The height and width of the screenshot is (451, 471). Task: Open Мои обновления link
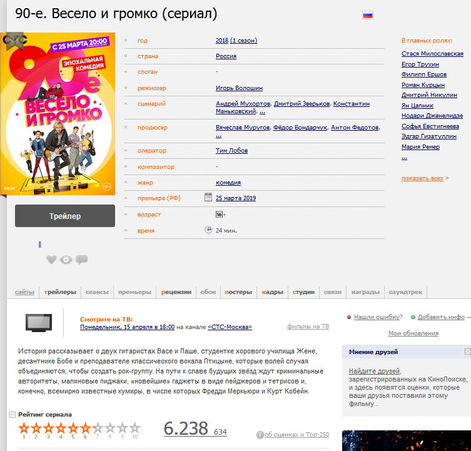[413, 333]
